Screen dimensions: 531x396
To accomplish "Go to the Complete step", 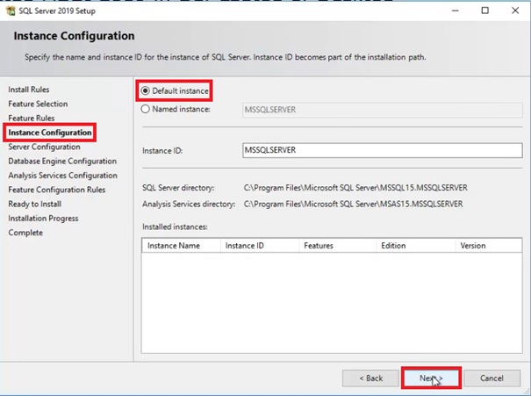I will [25, 233].
